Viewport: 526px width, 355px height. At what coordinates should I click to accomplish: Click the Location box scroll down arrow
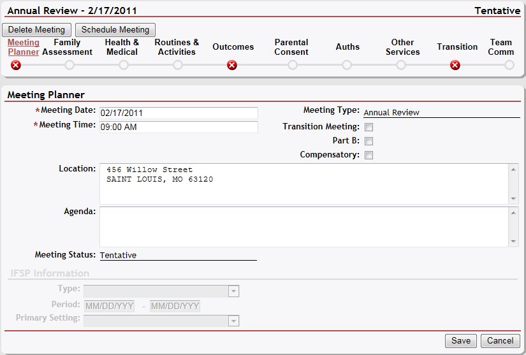[514, 199]
